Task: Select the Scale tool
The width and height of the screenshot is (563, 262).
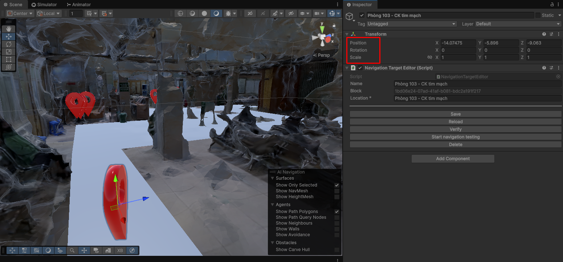Action: click(9, 52)
